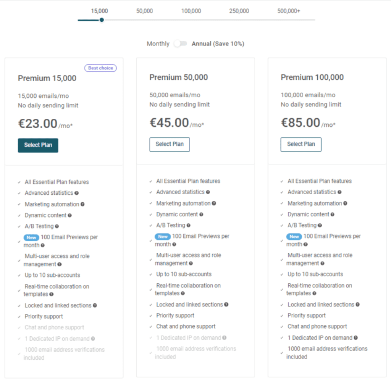Select the 50,000 emails volume option
The width and height of the screenshot is (391, 381).
144,11
